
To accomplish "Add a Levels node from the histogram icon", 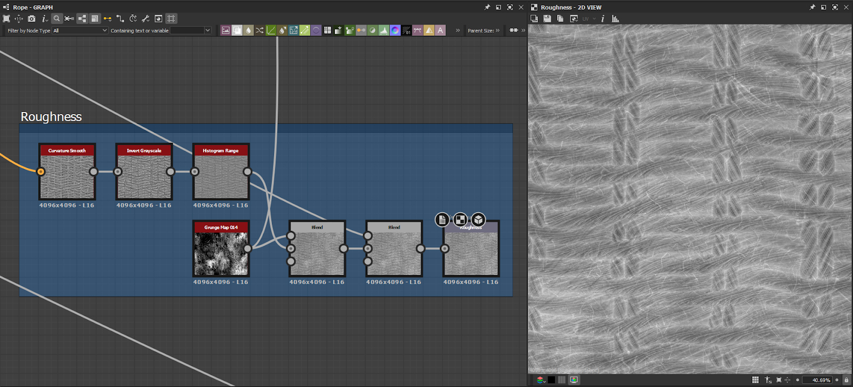I will click(x=383, y=30).
